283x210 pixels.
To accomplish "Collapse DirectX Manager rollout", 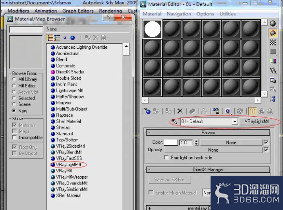I will pyautogui.click(x=208, y=170).
